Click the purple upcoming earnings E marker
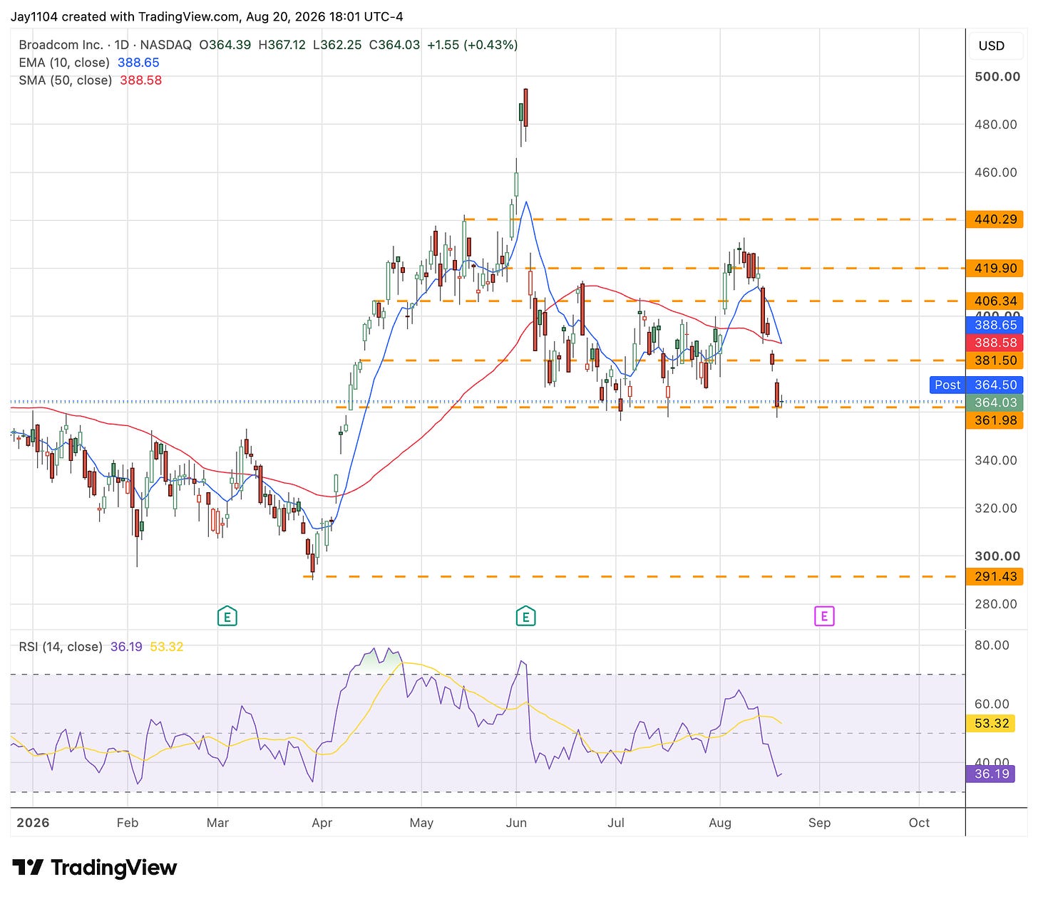Viewport: 1038px width, 899px height. tap(824, 616)
